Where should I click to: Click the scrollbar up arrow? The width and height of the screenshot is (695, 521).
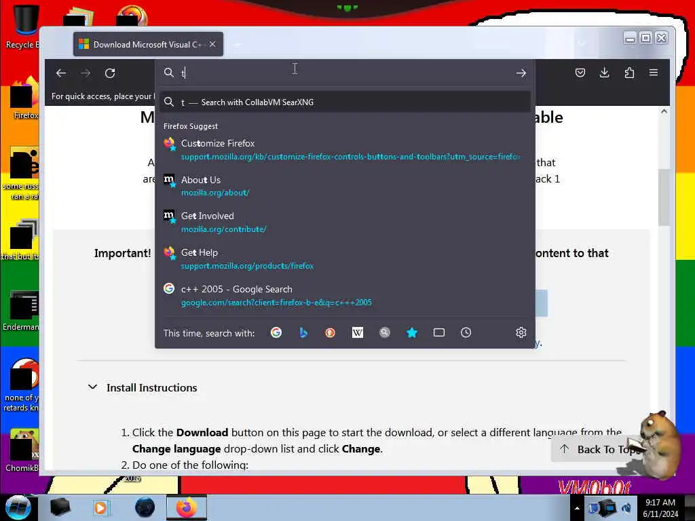(664, 112)
